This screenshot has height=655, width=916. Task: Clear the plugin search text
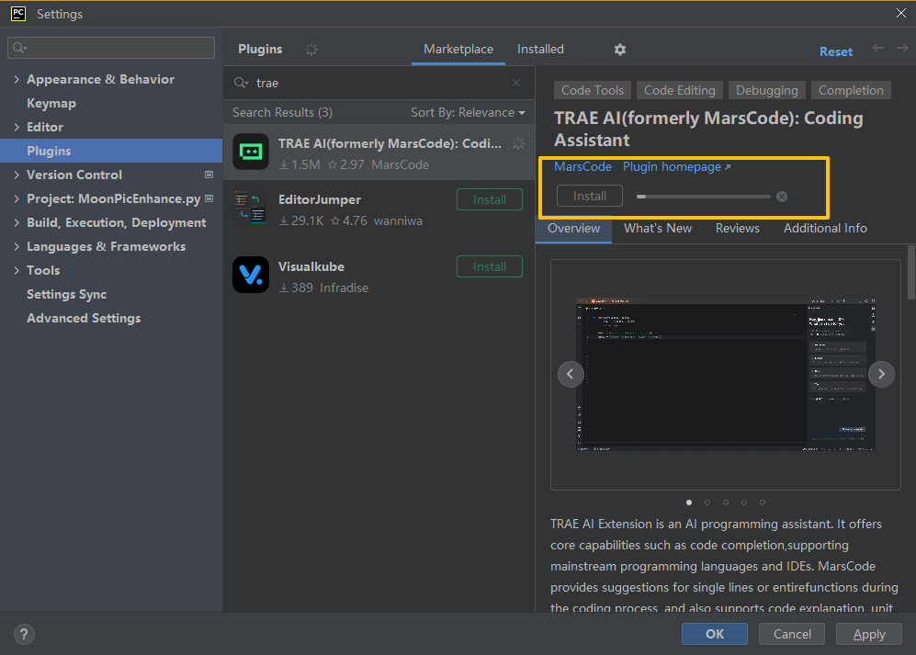tap(516, 83)
